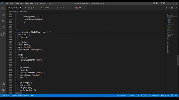Screen dimensions: 179x100
Task: Open the Terminal menu
Action: [x=43, y=3]
